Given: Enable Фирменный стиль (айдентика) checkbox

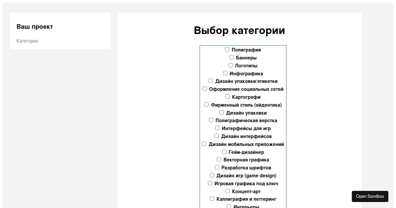Looking at the screenshot, I should tap(206, 105).
